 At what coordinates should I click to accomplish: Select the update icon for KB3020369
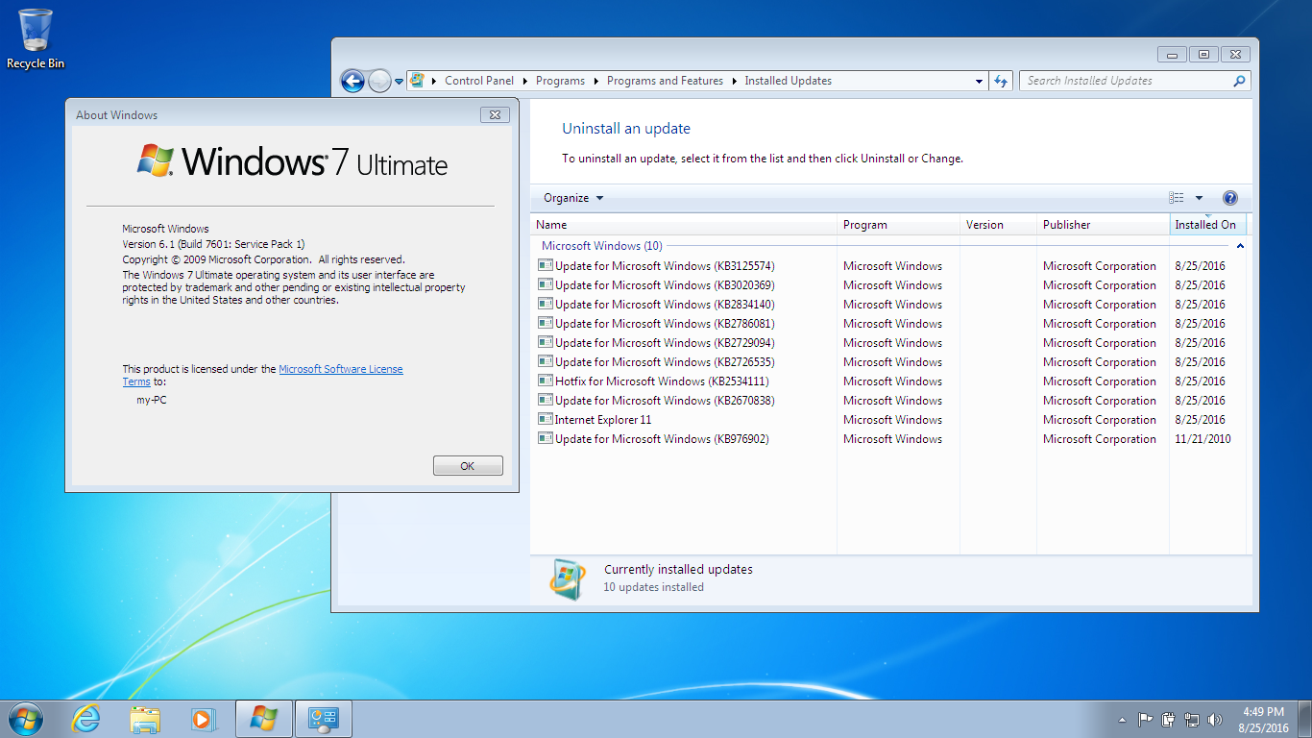(x=545, y=284)
